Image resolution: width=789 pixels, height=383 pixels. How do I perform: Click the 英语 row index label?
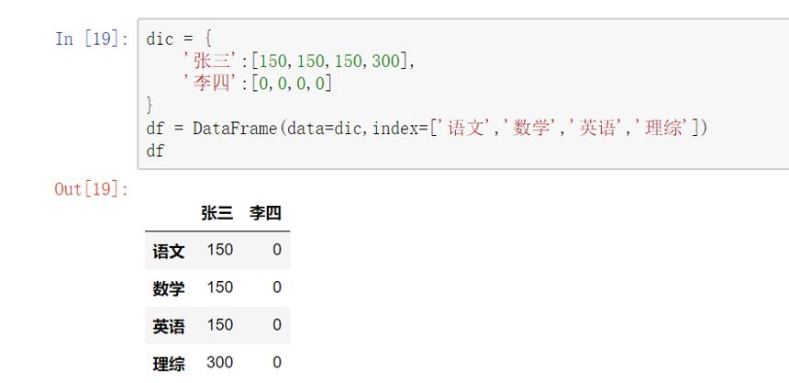(x=169, y=326)
